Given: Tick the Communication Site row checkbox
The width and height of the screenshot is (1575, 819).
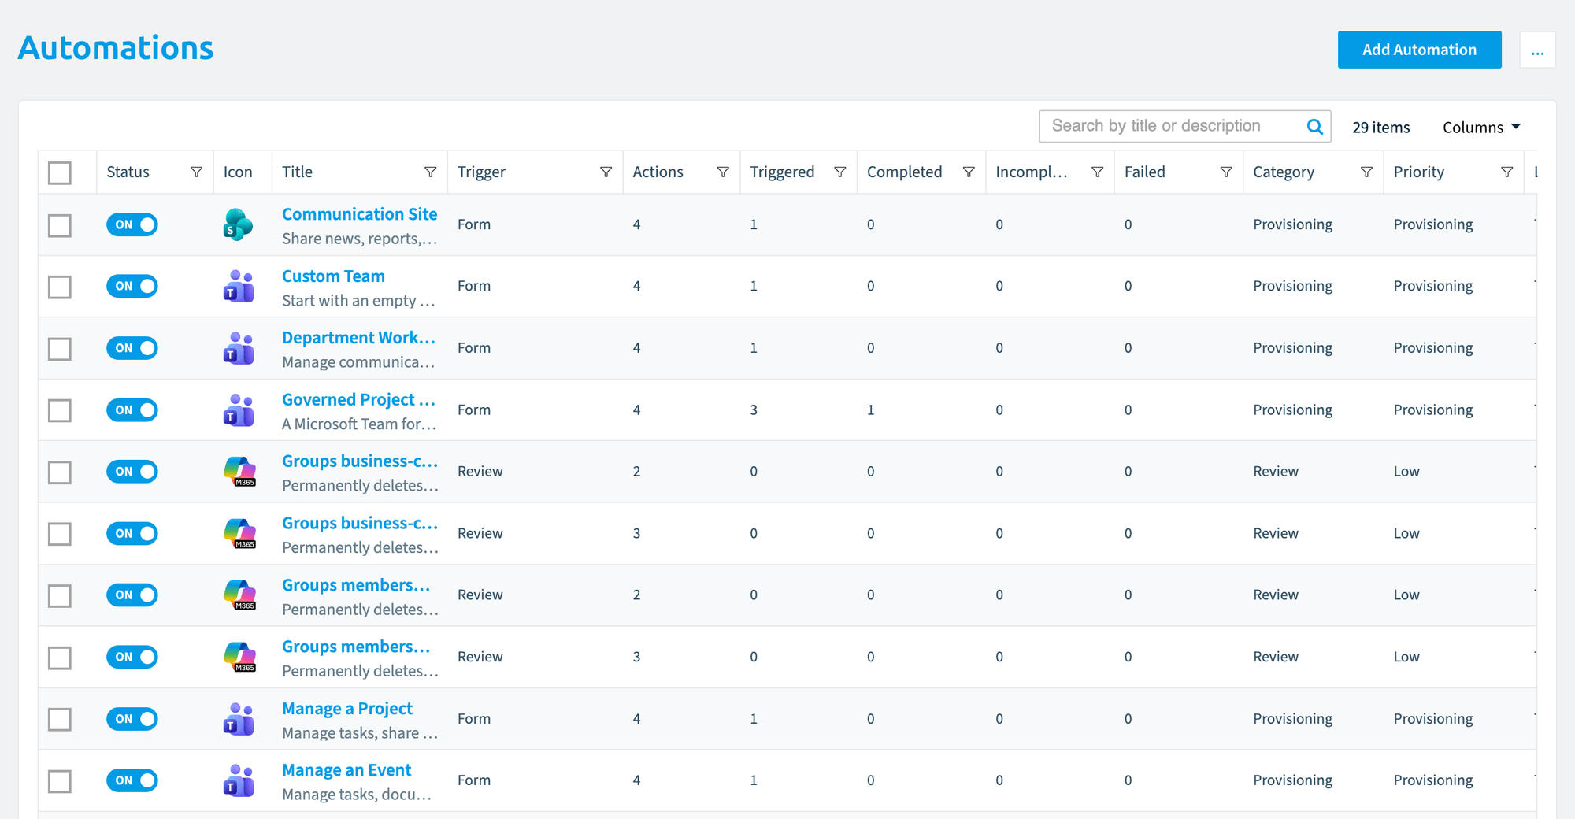Looking at the screenshot, I should (x=60, y=225).
